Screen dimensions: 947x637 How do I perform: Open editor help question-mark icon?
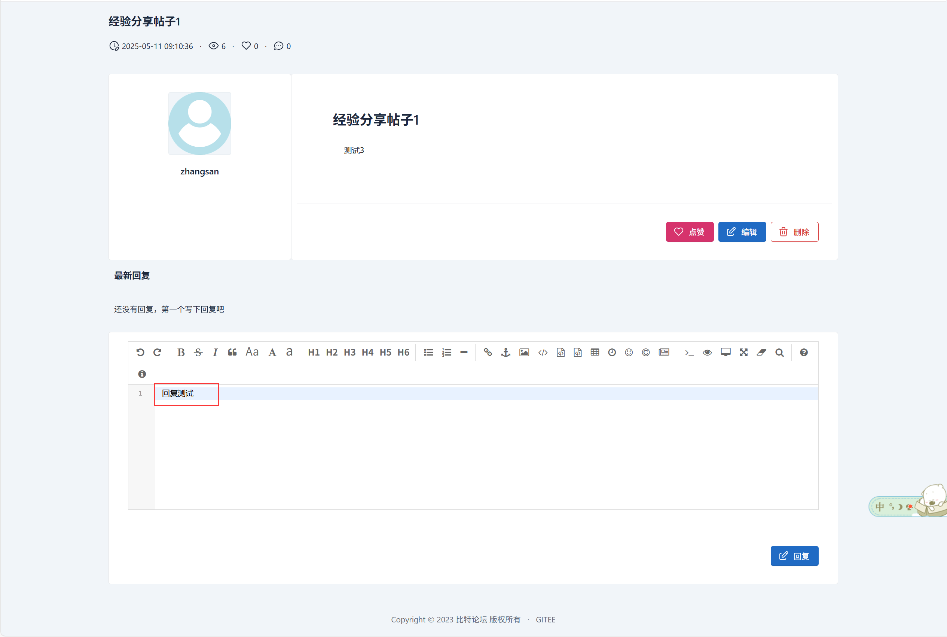tap(804, 352)
